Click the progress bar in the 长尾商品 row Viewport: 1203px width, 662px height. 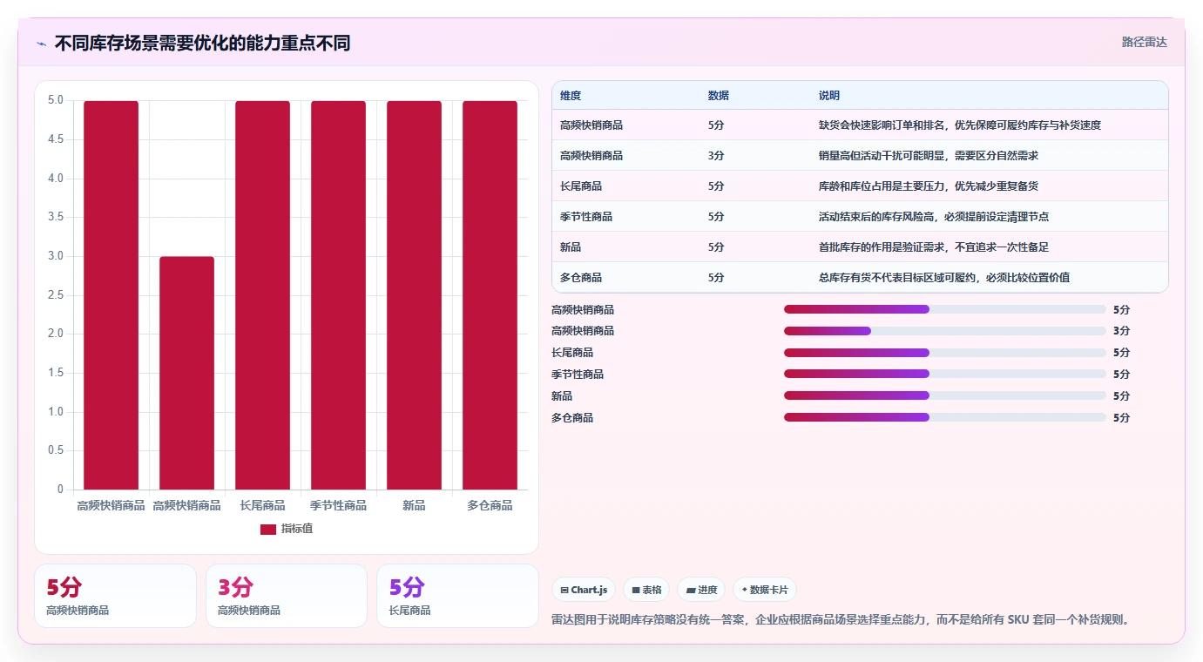coord(945,353)
